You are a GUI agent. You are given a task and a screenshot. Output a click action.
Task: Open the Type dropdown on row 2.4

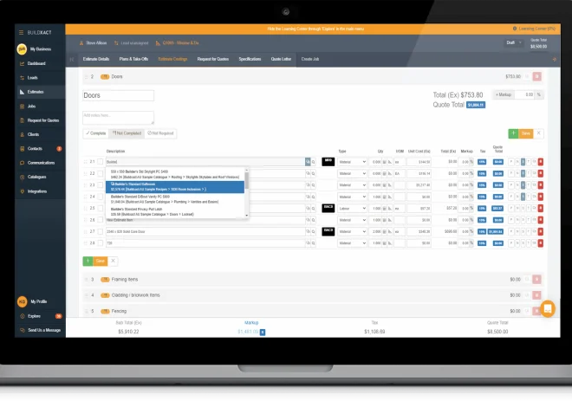coord(352,197)
